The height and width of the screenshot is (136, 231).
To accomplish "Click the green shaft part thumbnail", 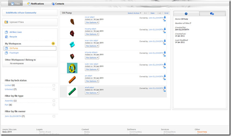I will tap(72, 92).
